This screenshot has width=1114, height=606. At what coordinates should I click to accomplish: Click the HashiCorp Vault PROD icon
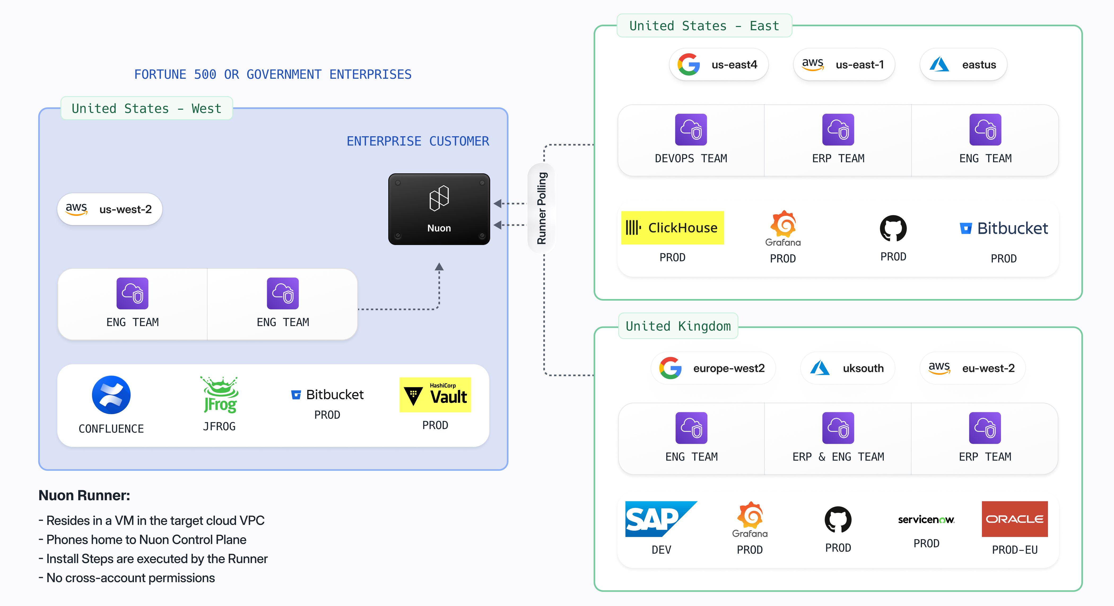[x=435, y=394]
